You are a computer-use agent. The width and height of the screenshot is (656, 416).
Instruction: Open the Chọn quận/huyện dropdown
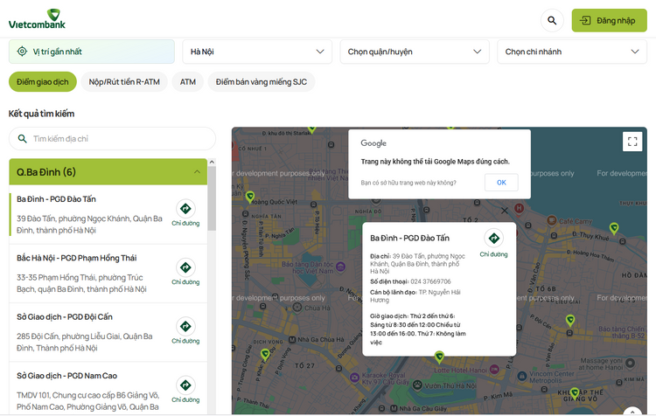pyautogui.click(x=415, y=52)
